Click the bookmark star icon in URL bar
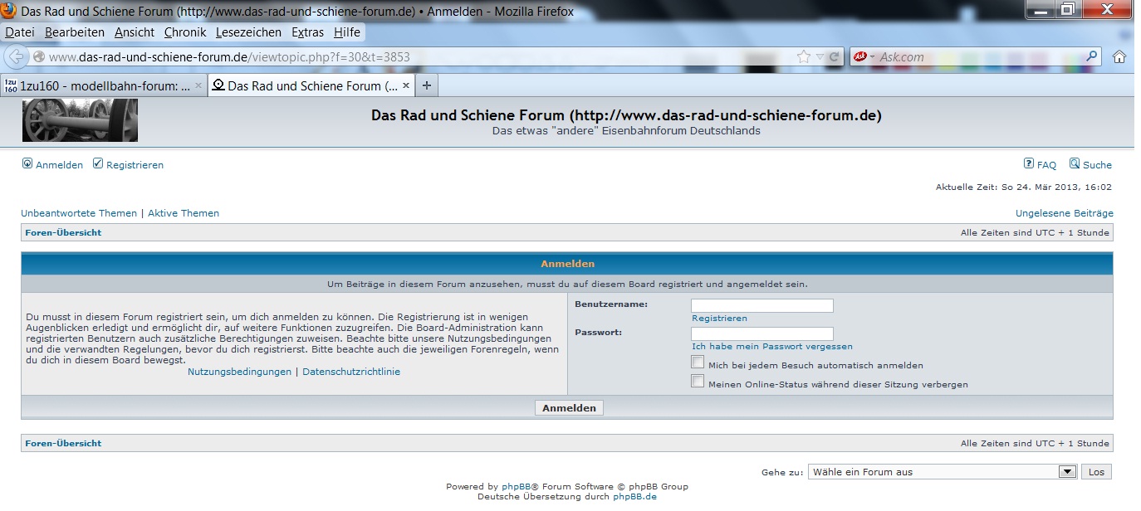Image resolution: width=1141 pixels, height=511 pixels. [803, 57]
